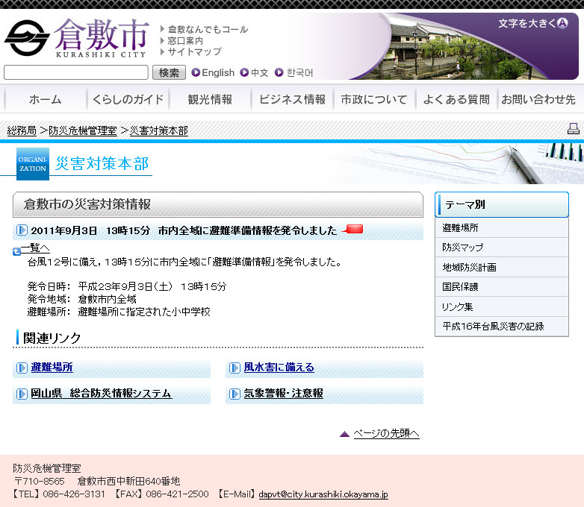Select 防災マップ in the theme sidebar
The image size is (584, 507).
[463, 248]
